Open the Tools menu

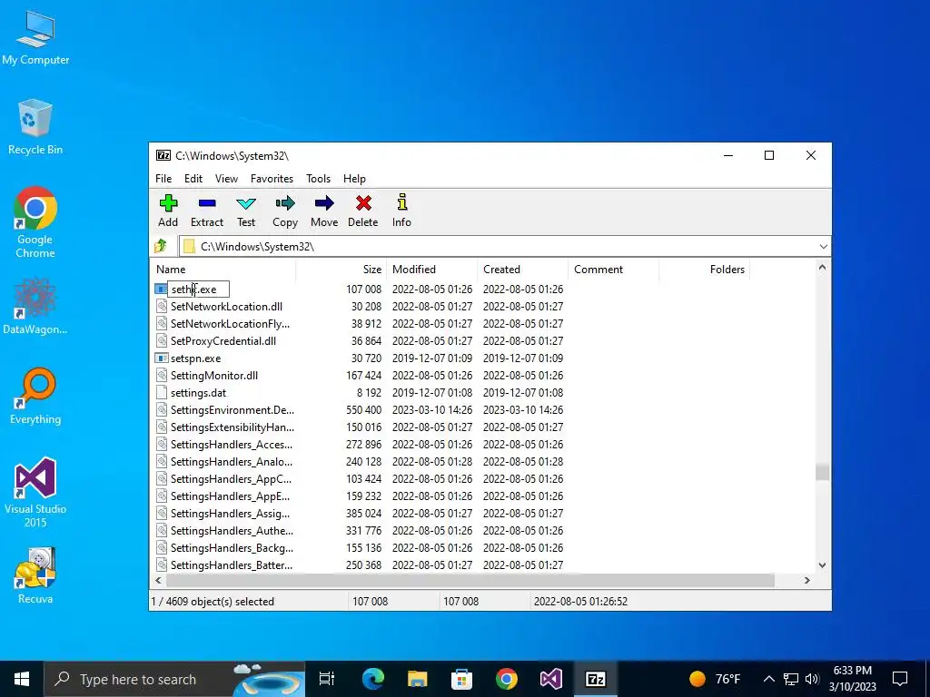pos(319,179)
